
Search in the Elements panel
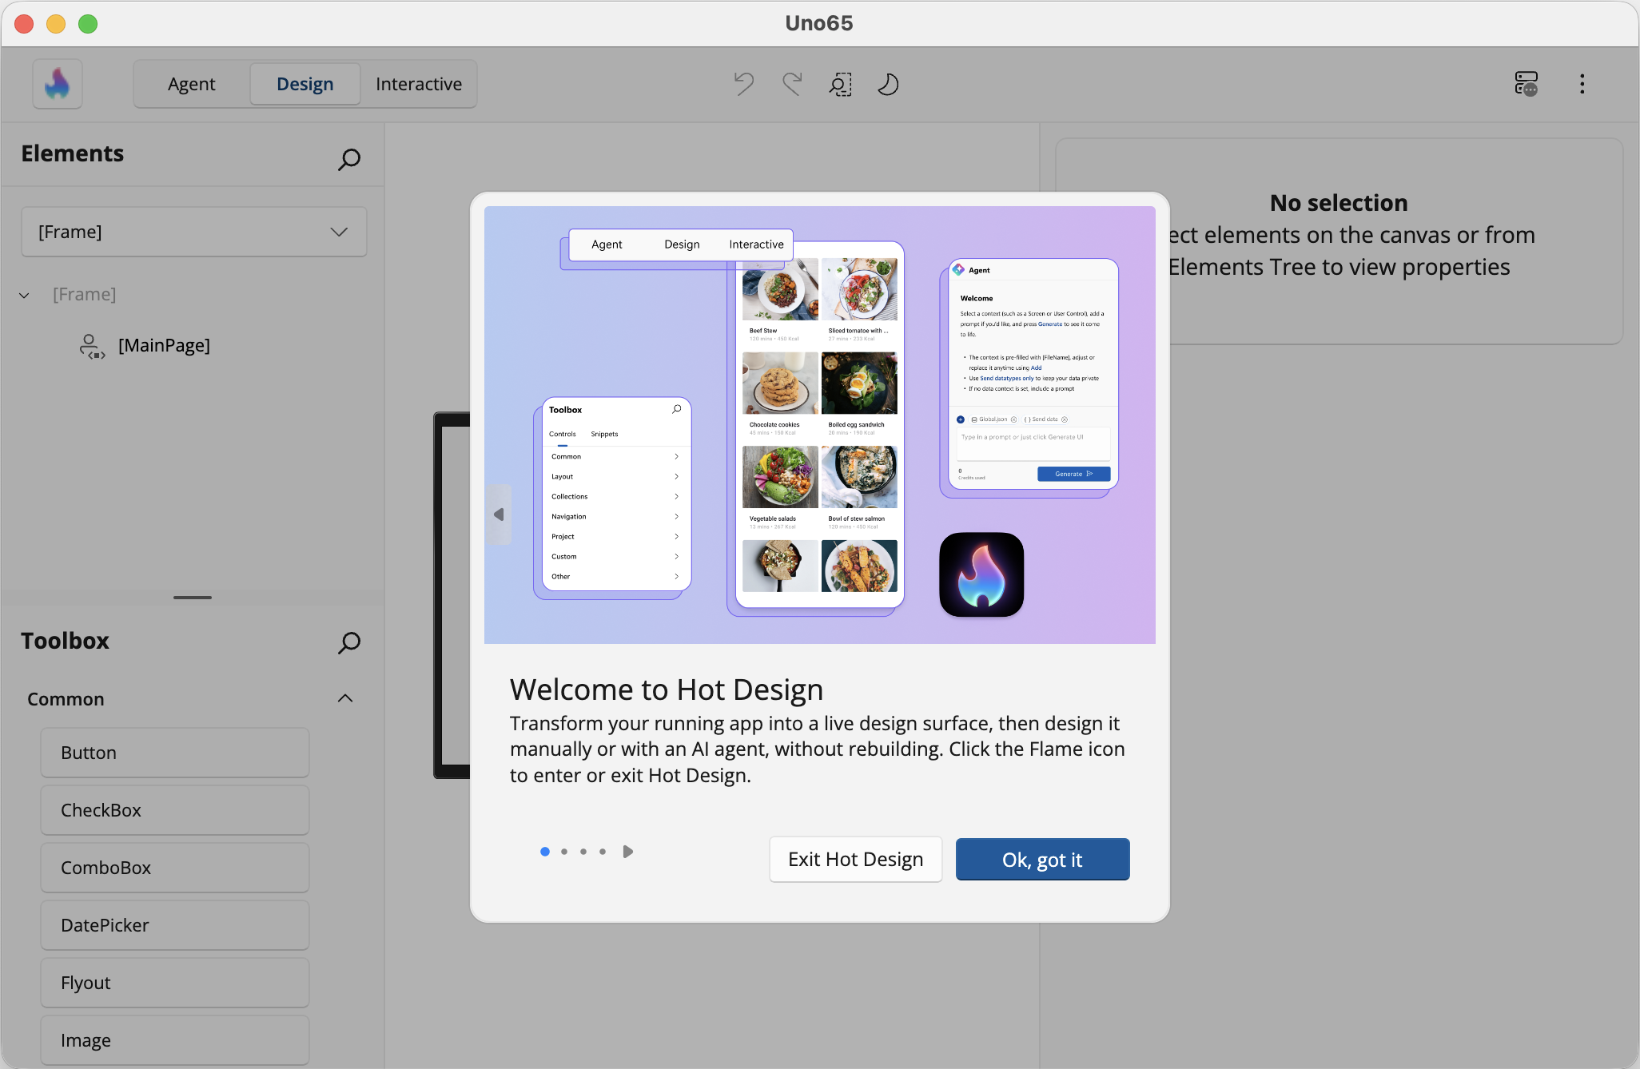pyautogui.click(x=349, y=159)
